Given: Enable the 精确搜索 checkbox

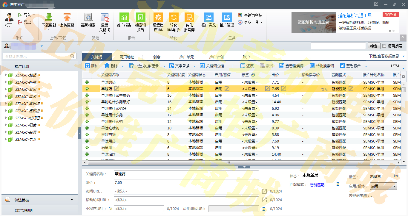Looking at the screenshot, I should click(x=384, y=46).
